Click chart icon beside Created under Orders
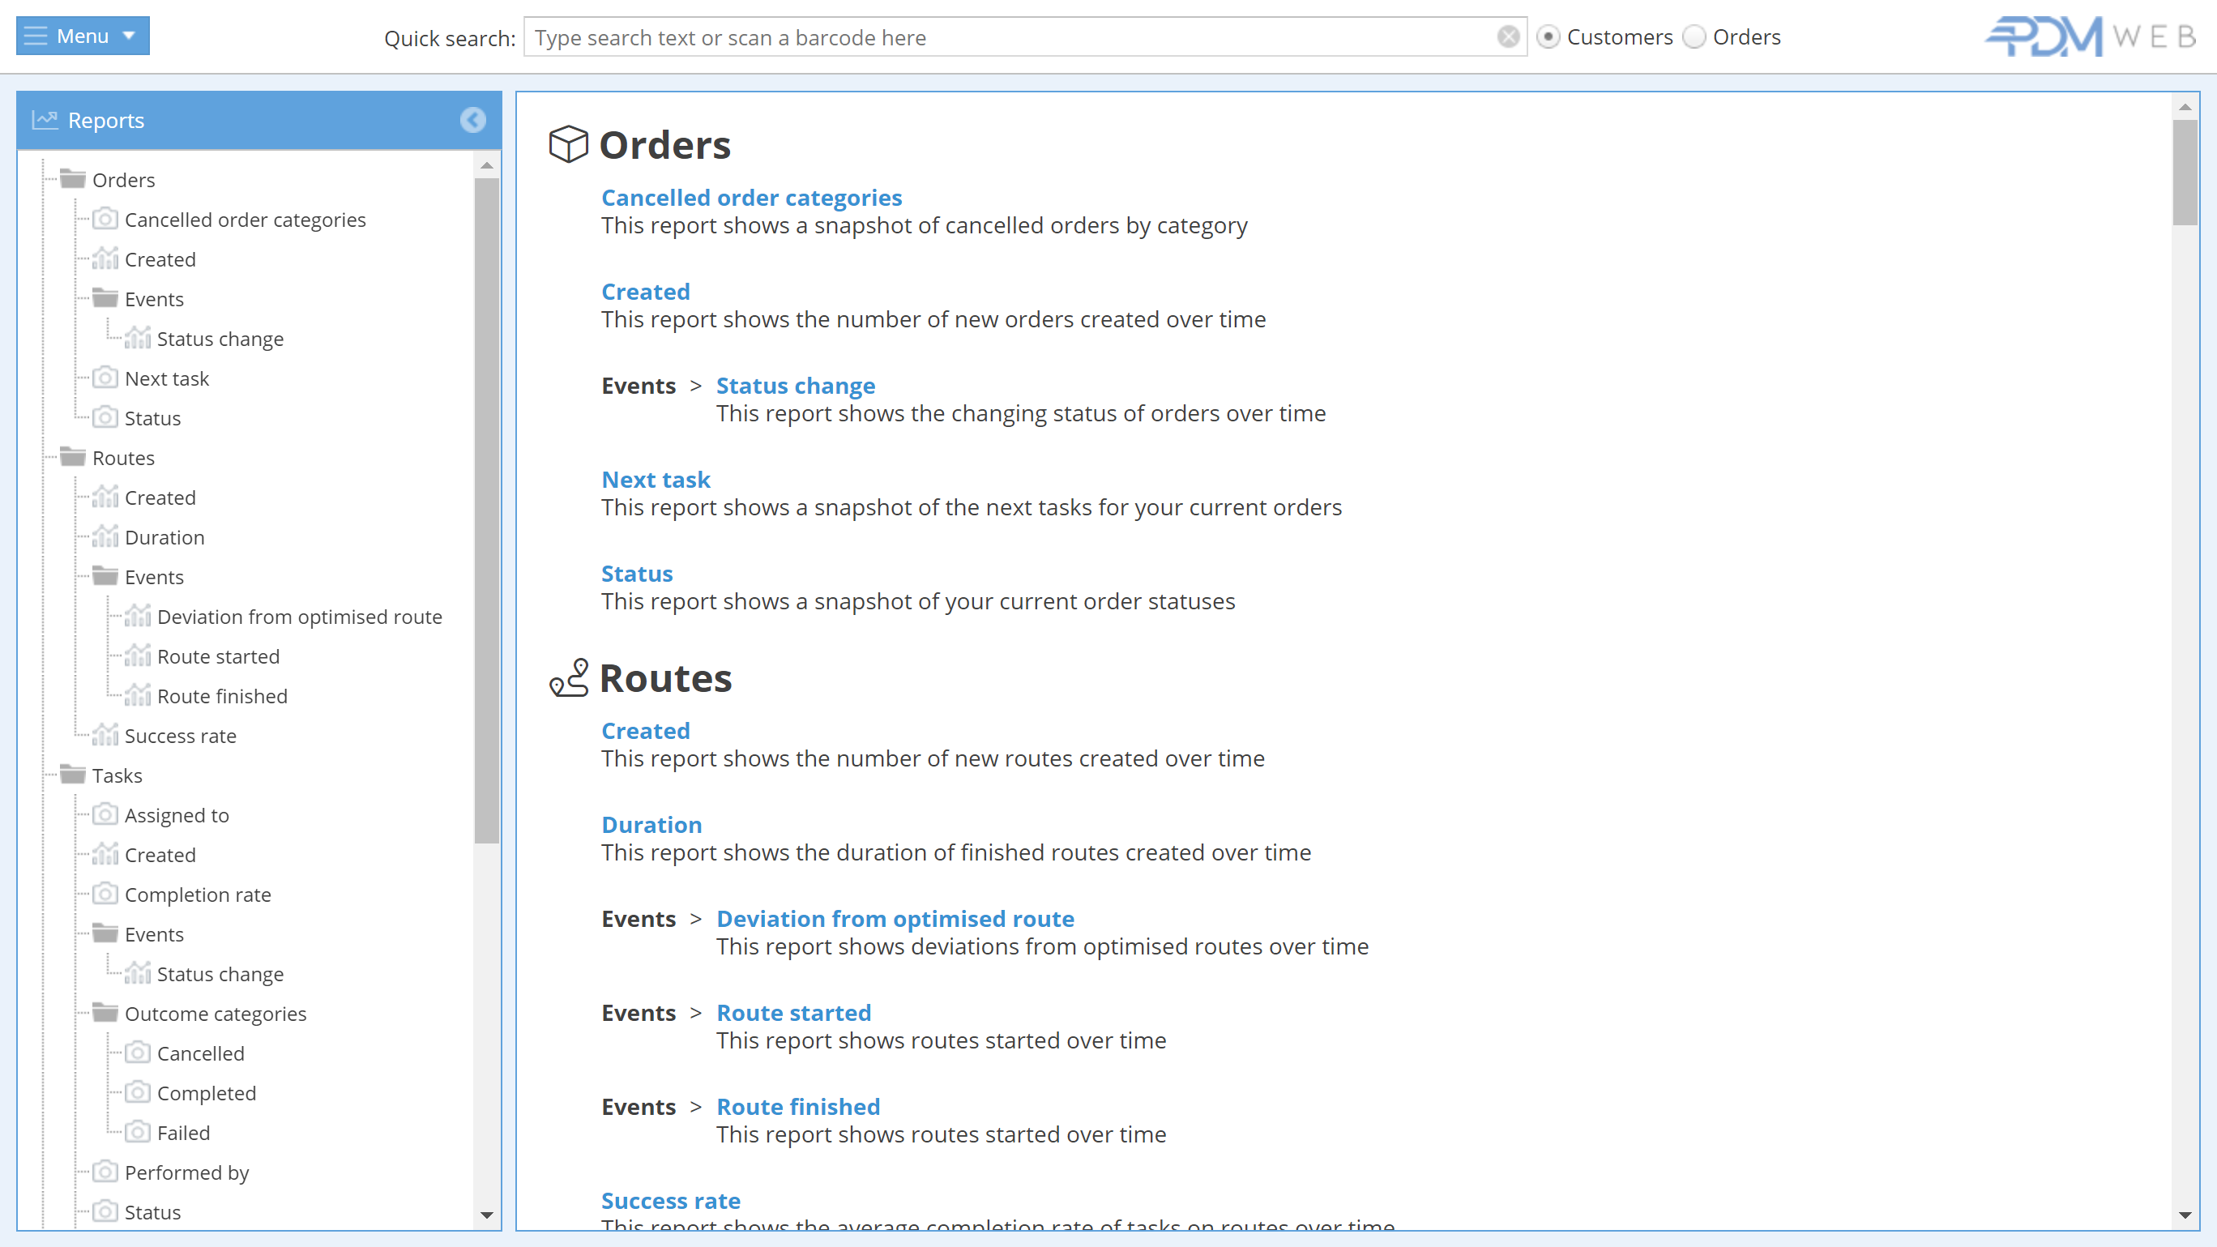The height and width of the screenshot is (1247, 2217). tap(105, 258)
